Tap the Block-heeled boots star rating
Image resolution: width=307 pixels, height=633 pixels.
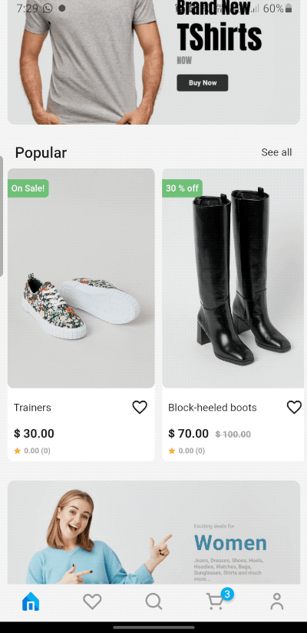pyautogui.click(x=187, y=451)
